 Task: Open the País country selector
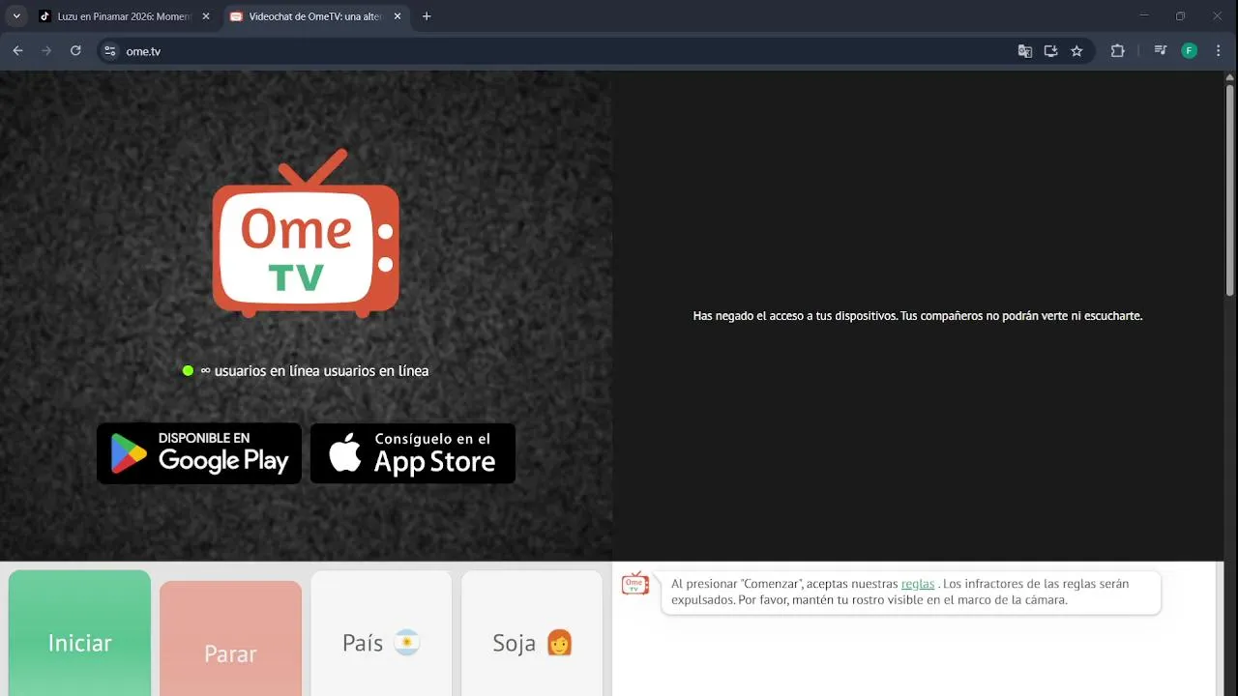click(x=381, y=633)
